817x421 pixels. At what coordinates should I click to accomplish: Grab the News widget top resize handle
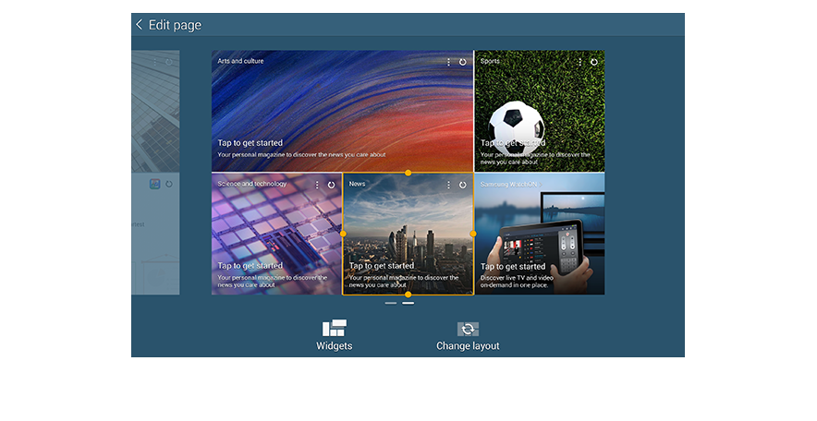tap(408, 173)
